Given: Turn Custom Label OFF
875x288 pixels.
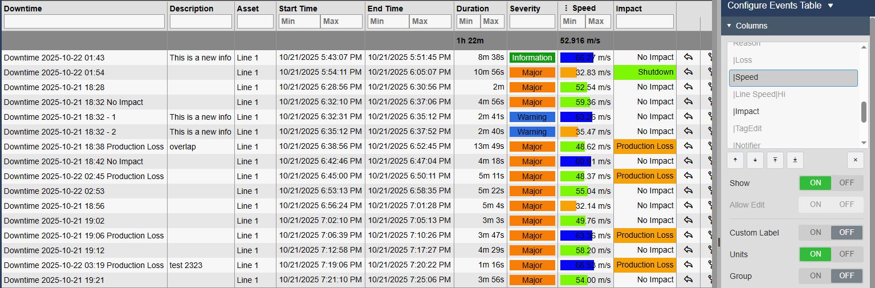Looking at the screenshot, I should [847, 233].
